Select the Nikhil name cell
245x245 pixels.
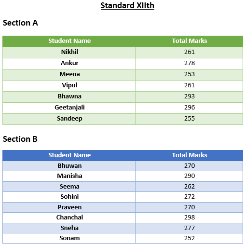pos(69,53)
